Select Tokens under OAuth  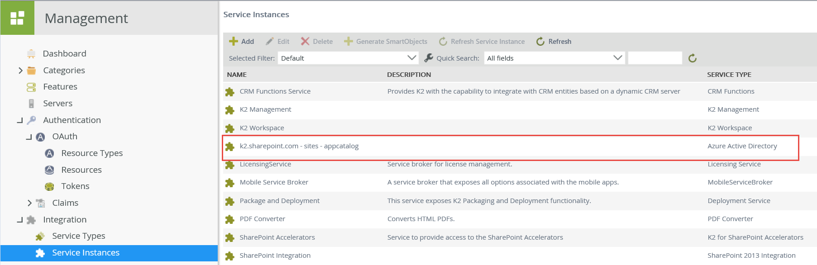pos(75,186)
